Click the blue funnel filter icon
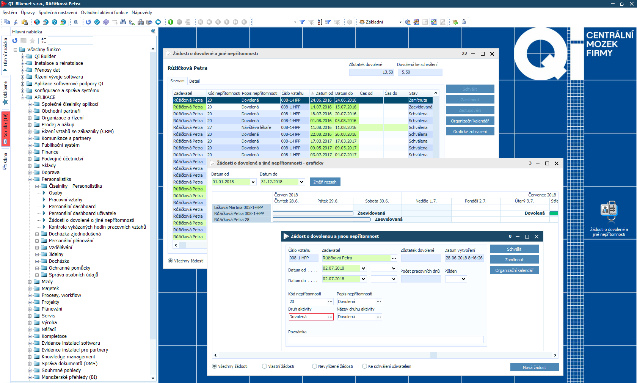Screen dimensions: 637x383 pyautogui.click(x=302, y=22)
